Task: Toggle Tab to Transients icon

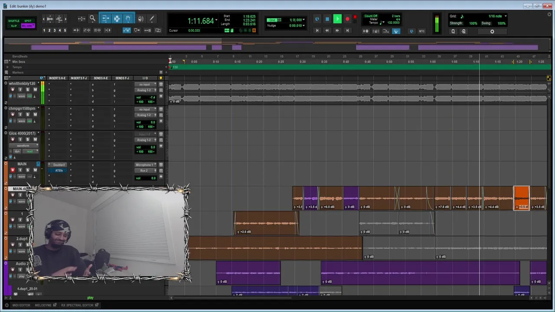Action: (x=76, y=30)
